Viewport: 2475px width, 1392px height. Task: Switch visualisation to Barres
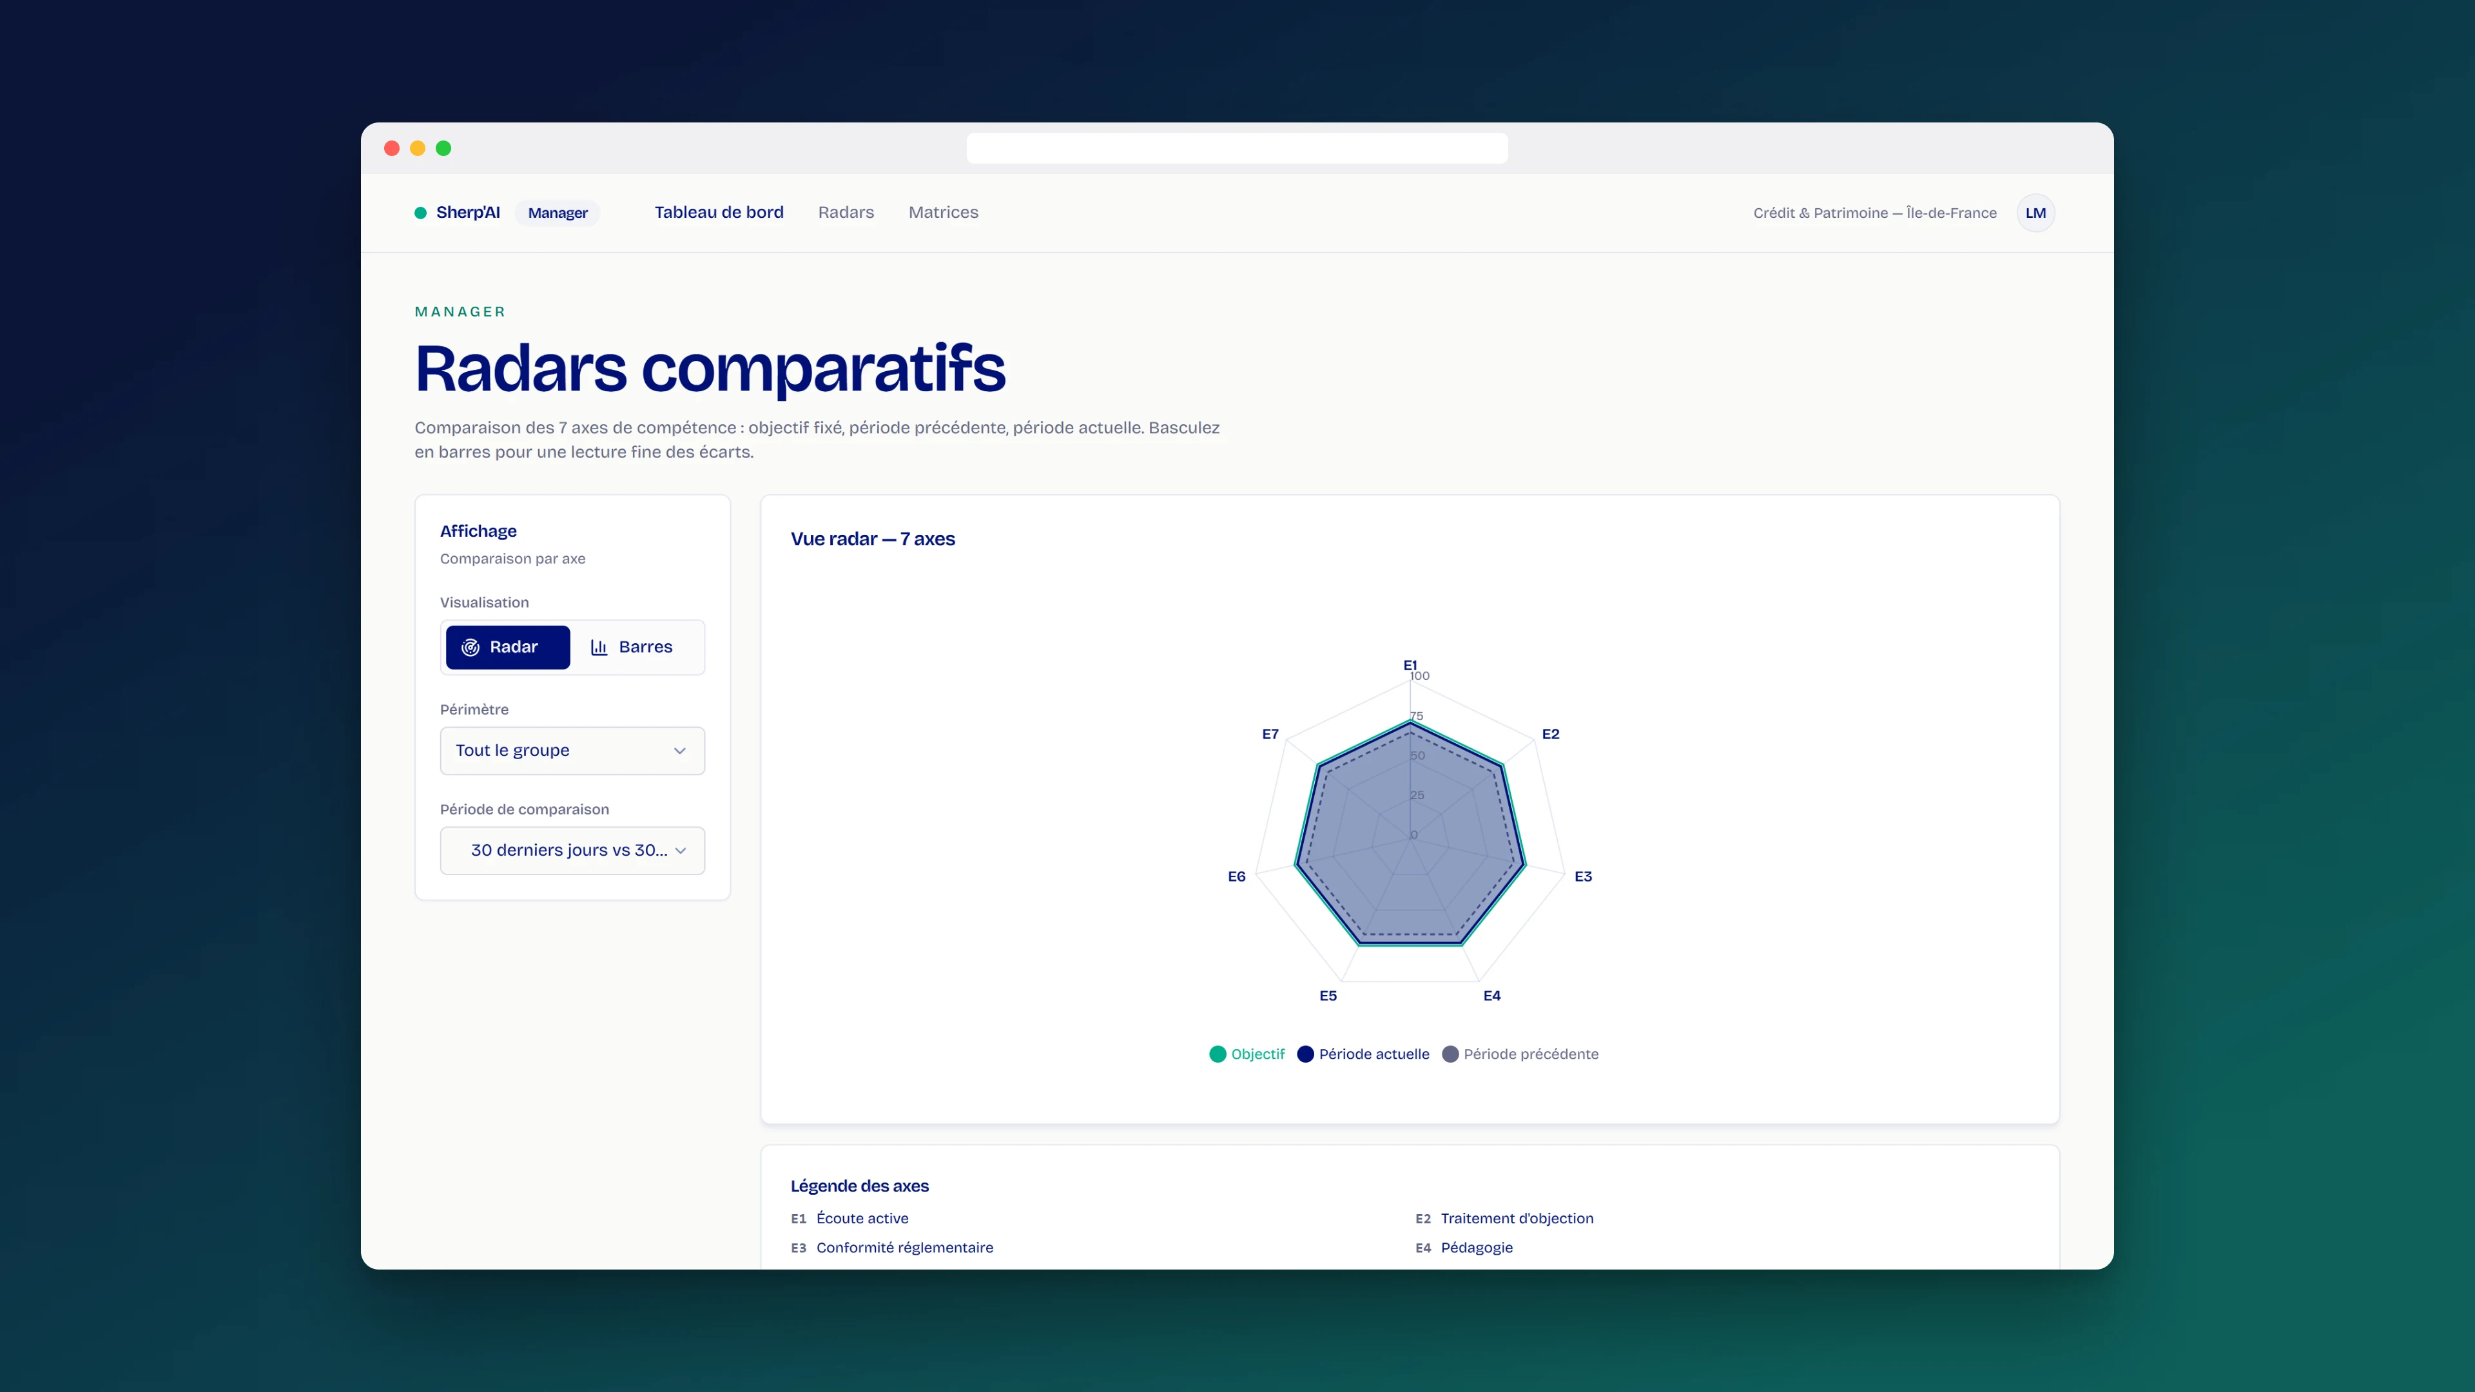coord(632,646)
